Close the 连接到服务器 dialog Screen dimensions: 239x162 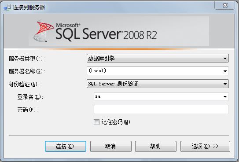(224, 5)
